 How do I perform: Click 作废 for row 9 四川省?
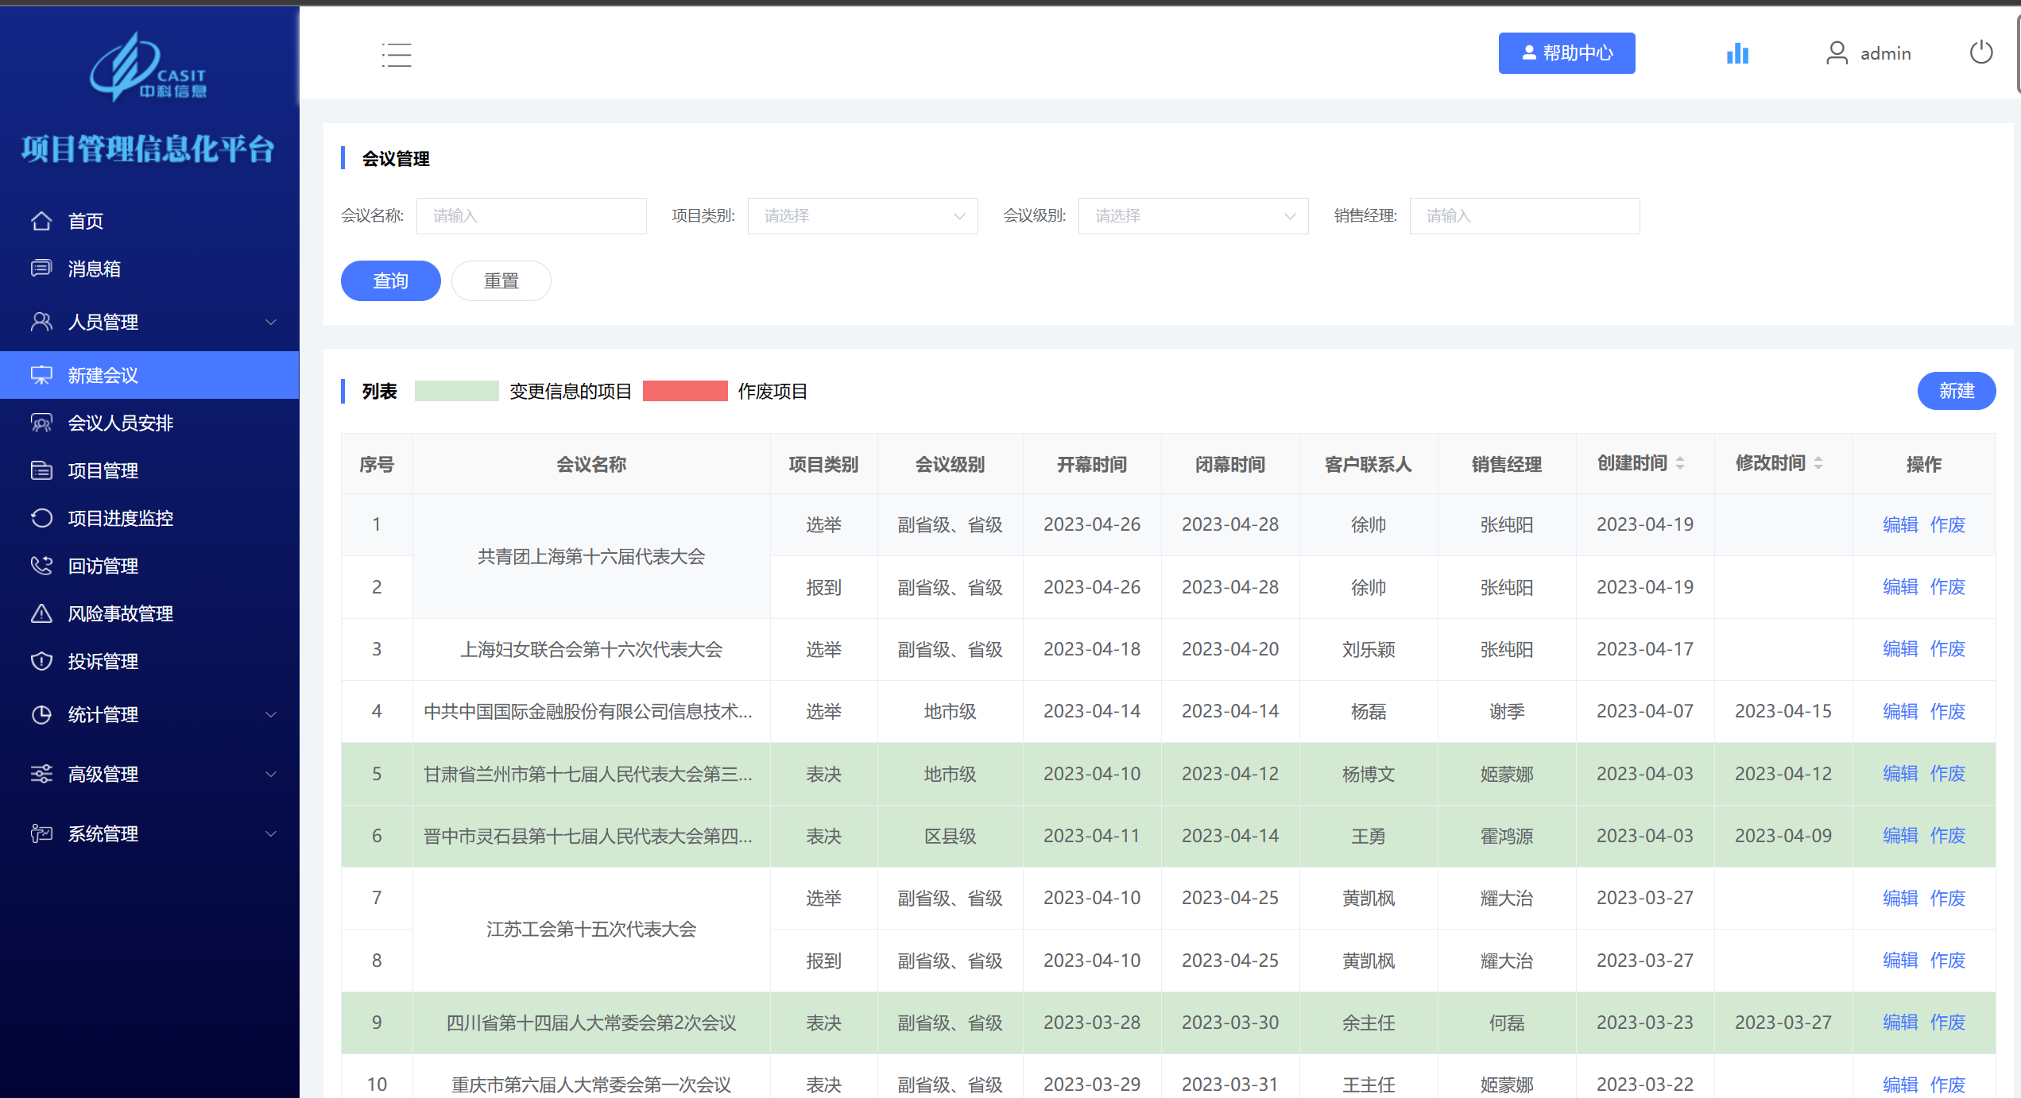[1947, 1023]
